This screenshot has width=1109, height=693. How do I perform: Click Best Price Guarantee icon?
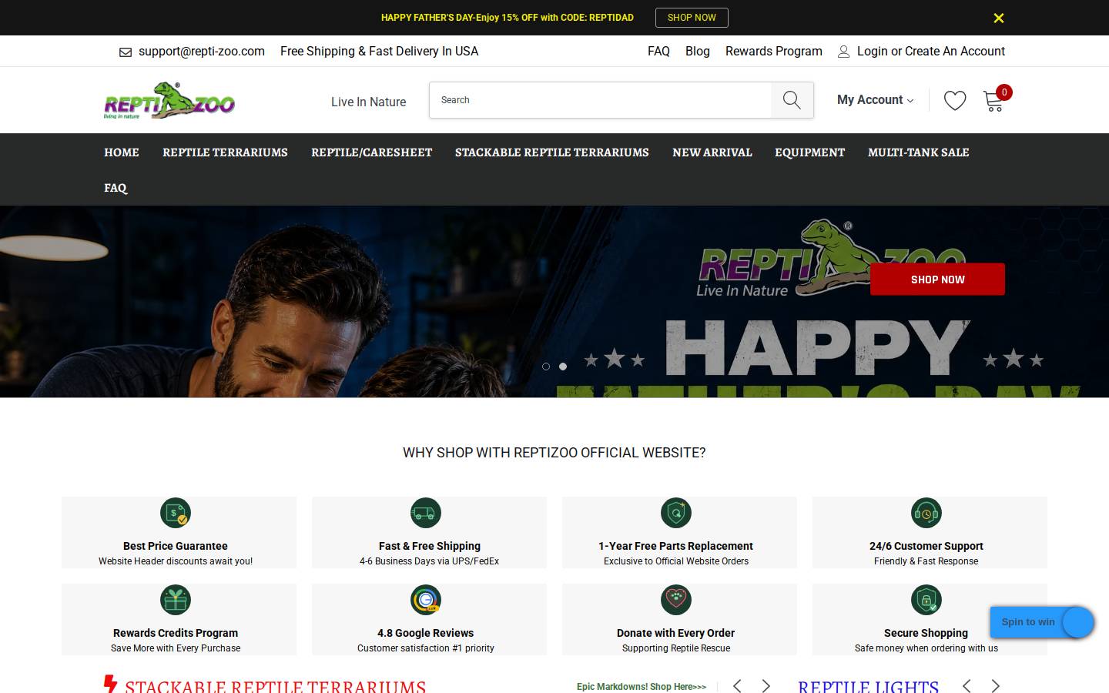pyautogui.click(x=176, y=513)
